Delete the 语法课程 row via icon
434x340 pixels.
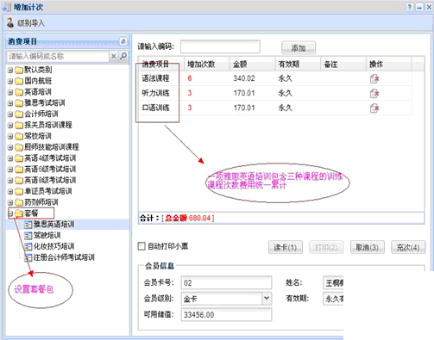(374, 78)
